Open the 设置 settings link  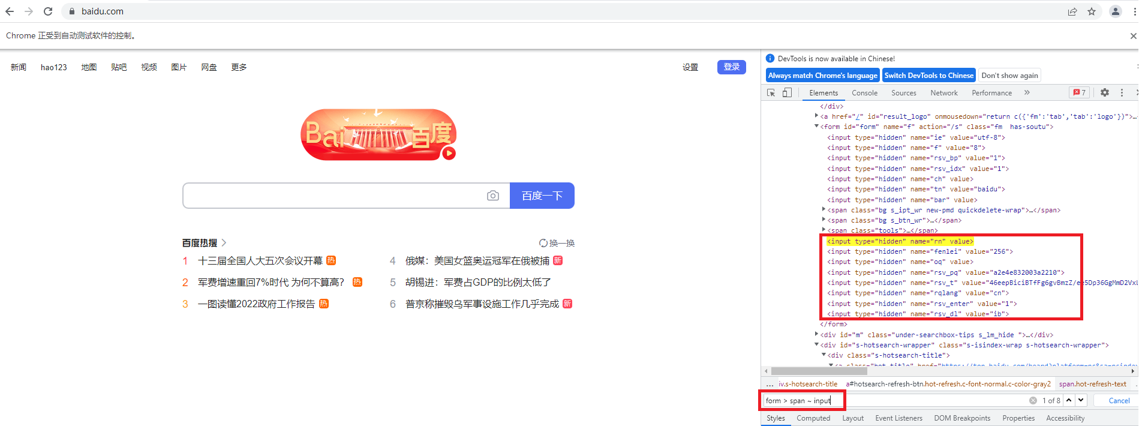(x=690, y=67)
